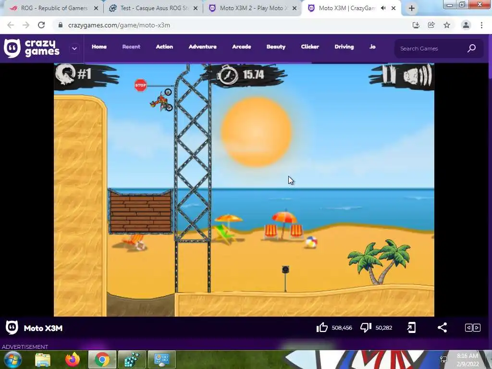
Task: Open a new browser tab
Action: click(x=412, y=9)
